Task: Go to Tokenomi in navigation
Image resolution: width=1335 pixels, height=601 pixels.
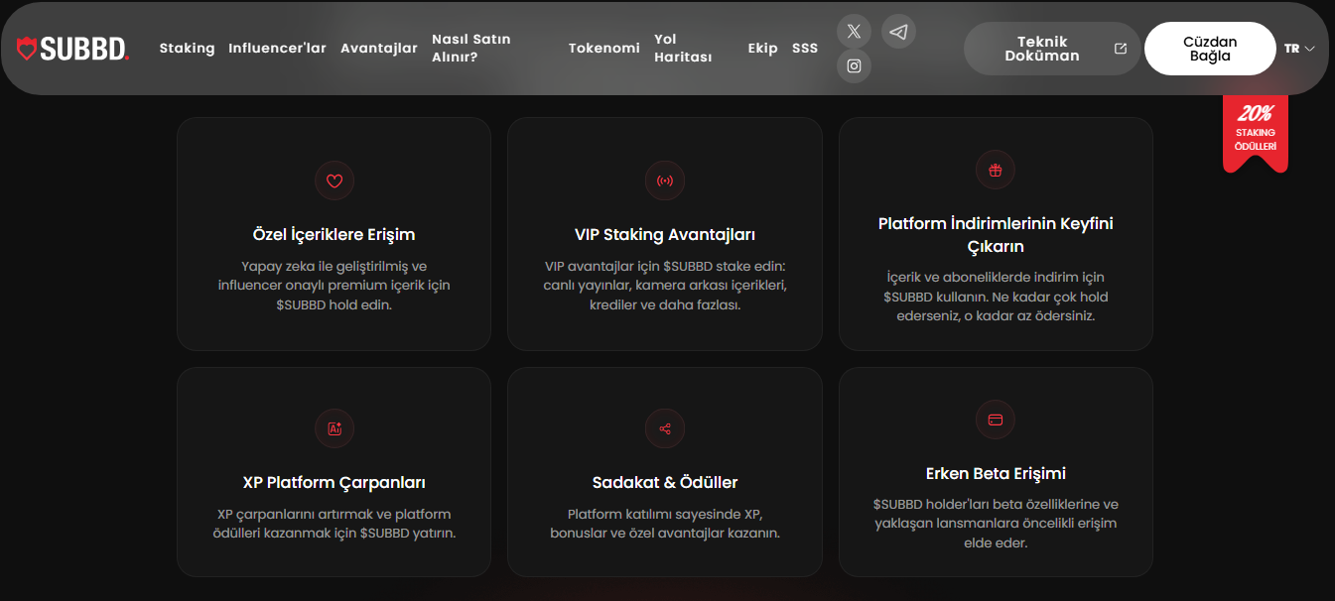Action: (603, 48)
